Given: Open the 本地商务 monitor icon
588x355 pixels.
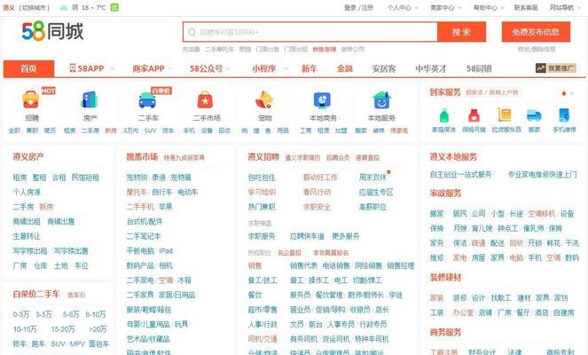Looking at the screenshot, I should (322, 100).
